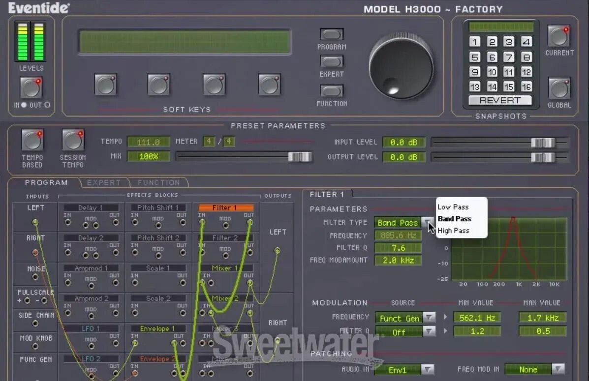The image size is (589, 381).
Task: Toggle the In/Out bypass button
Action: [x=31, y=88]
